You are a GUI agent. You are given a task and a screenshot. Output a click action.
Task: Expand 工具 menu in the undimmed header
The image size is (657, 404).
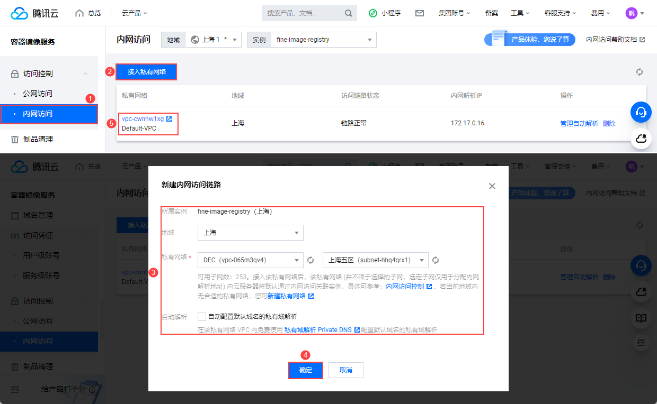tap(520, 13)
